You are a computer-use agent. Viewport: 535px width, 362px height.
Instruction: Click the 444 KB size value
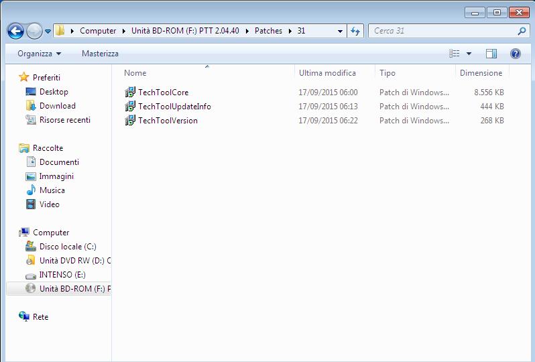491,107
